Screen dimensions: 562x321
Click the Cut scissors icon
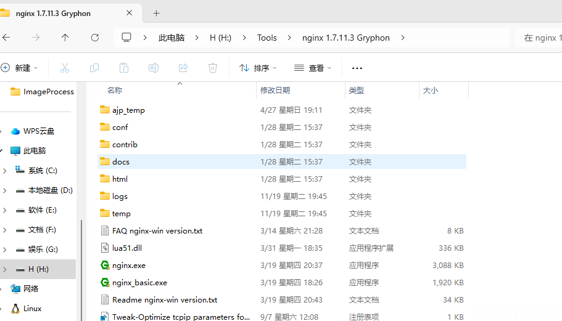coord(65,68)
